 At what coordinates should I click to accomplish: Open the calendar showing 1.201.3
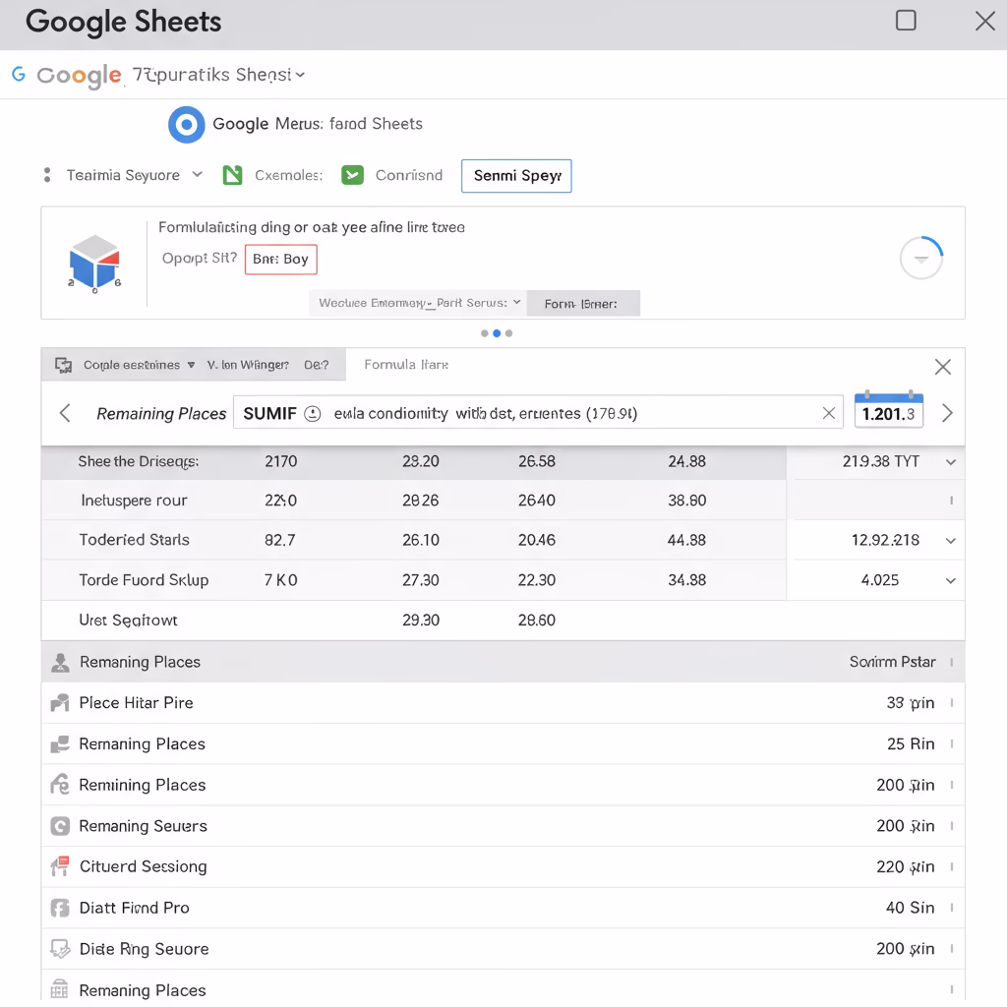click(889, 409)
